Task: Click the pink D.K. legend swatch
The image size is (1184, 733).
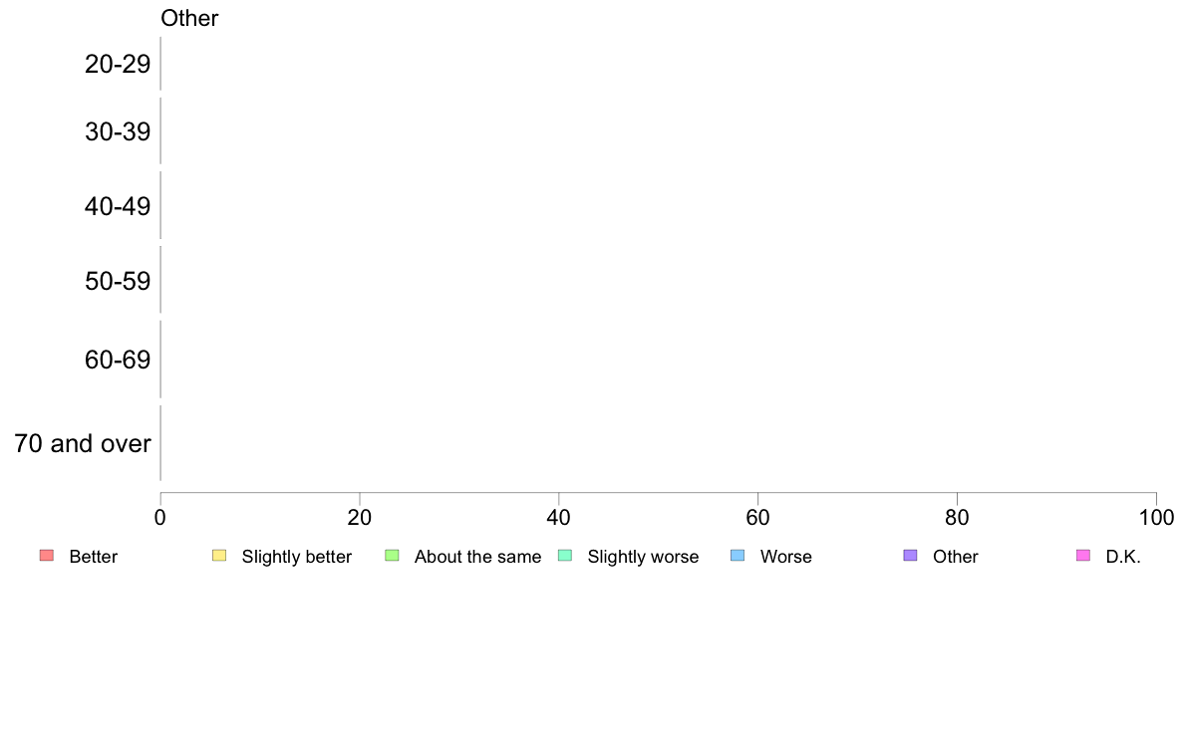Action: pos(1083,556)
